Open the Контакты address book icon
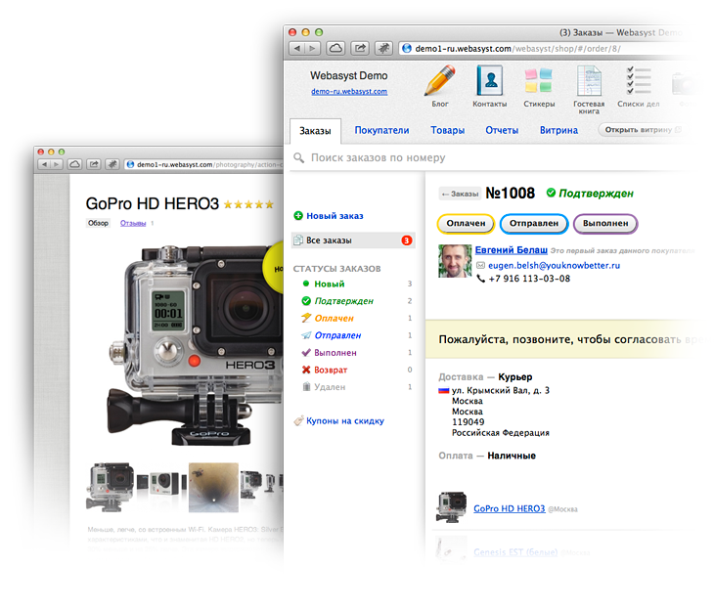The image size is (714, 611). 489,80
